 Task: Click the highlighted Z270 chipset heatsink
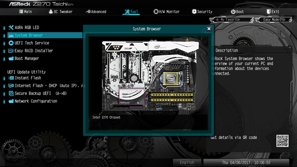click(x=132, y=96)
